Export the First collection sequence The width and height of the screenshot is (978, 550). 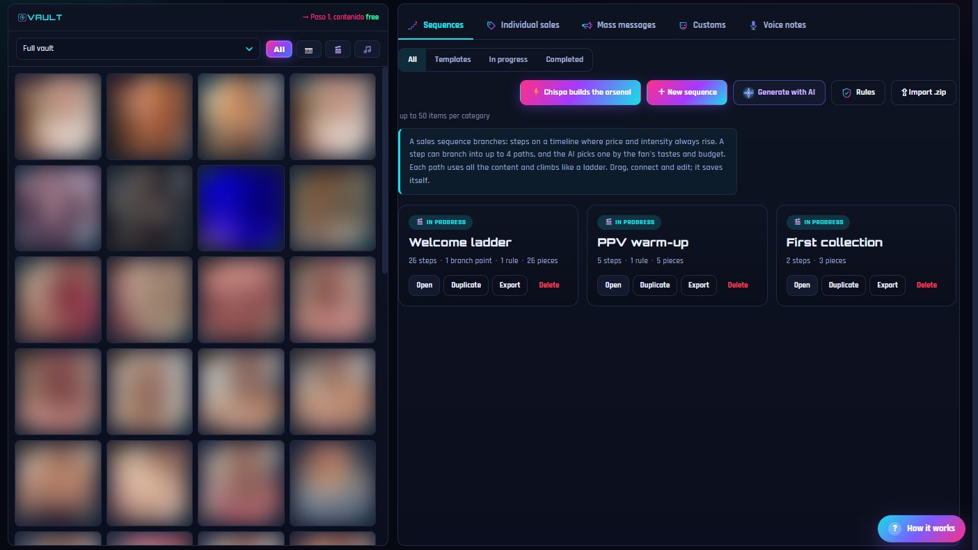888,285
